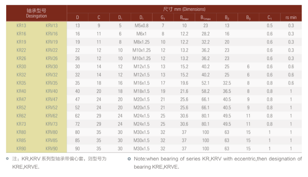308x177 pixels.
Task: Select the KRV62 designation cell
Action: tap(51, 116)
